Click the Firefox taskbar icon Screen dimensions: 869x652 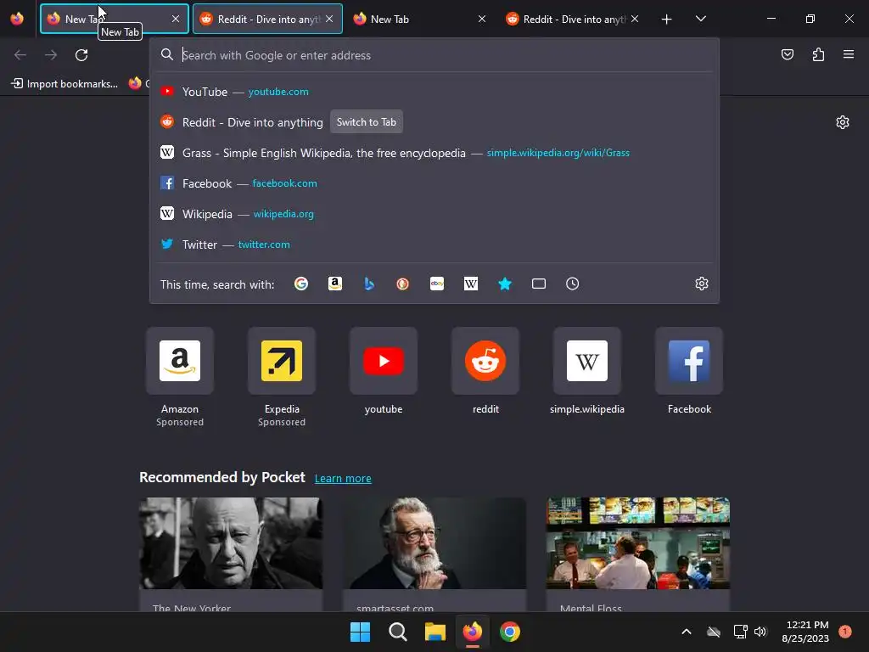click(x=472, y=632)
